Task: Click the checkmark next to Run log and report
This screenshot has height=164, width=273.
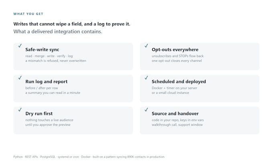Action: pyautogui.click(x=20, y=77)
